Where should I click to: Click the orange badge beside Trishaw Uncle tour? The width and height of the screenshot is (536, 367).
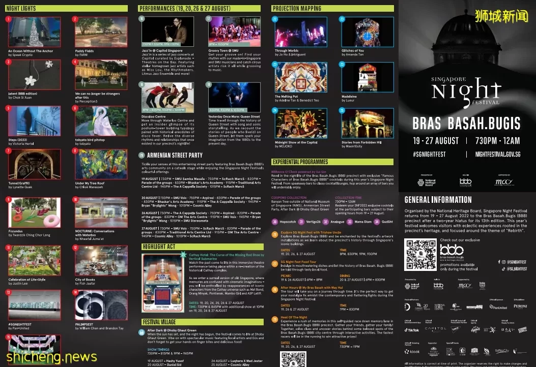tap(275, 234)
